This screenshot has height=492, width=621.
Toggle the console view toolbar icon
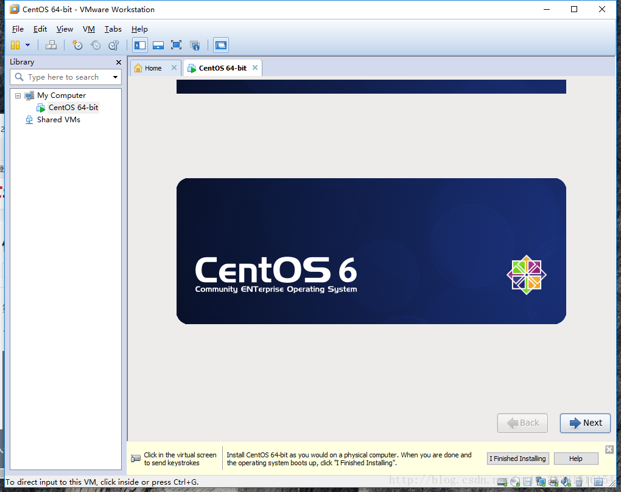[x=221, y=45]
